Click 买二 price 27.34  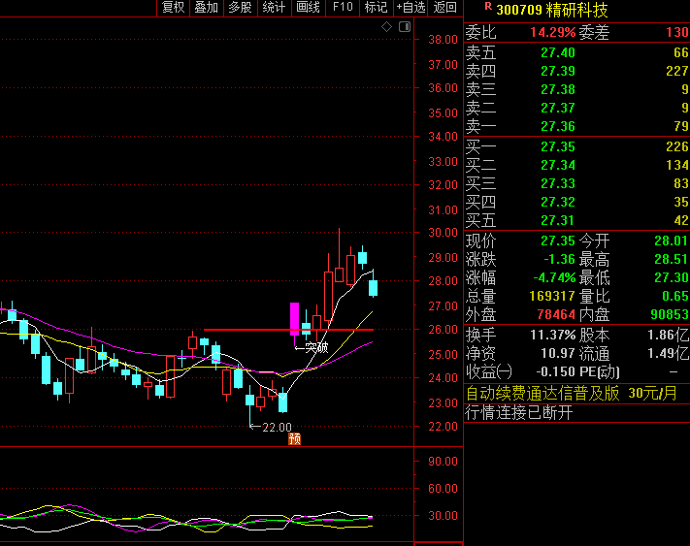point(558,165)
